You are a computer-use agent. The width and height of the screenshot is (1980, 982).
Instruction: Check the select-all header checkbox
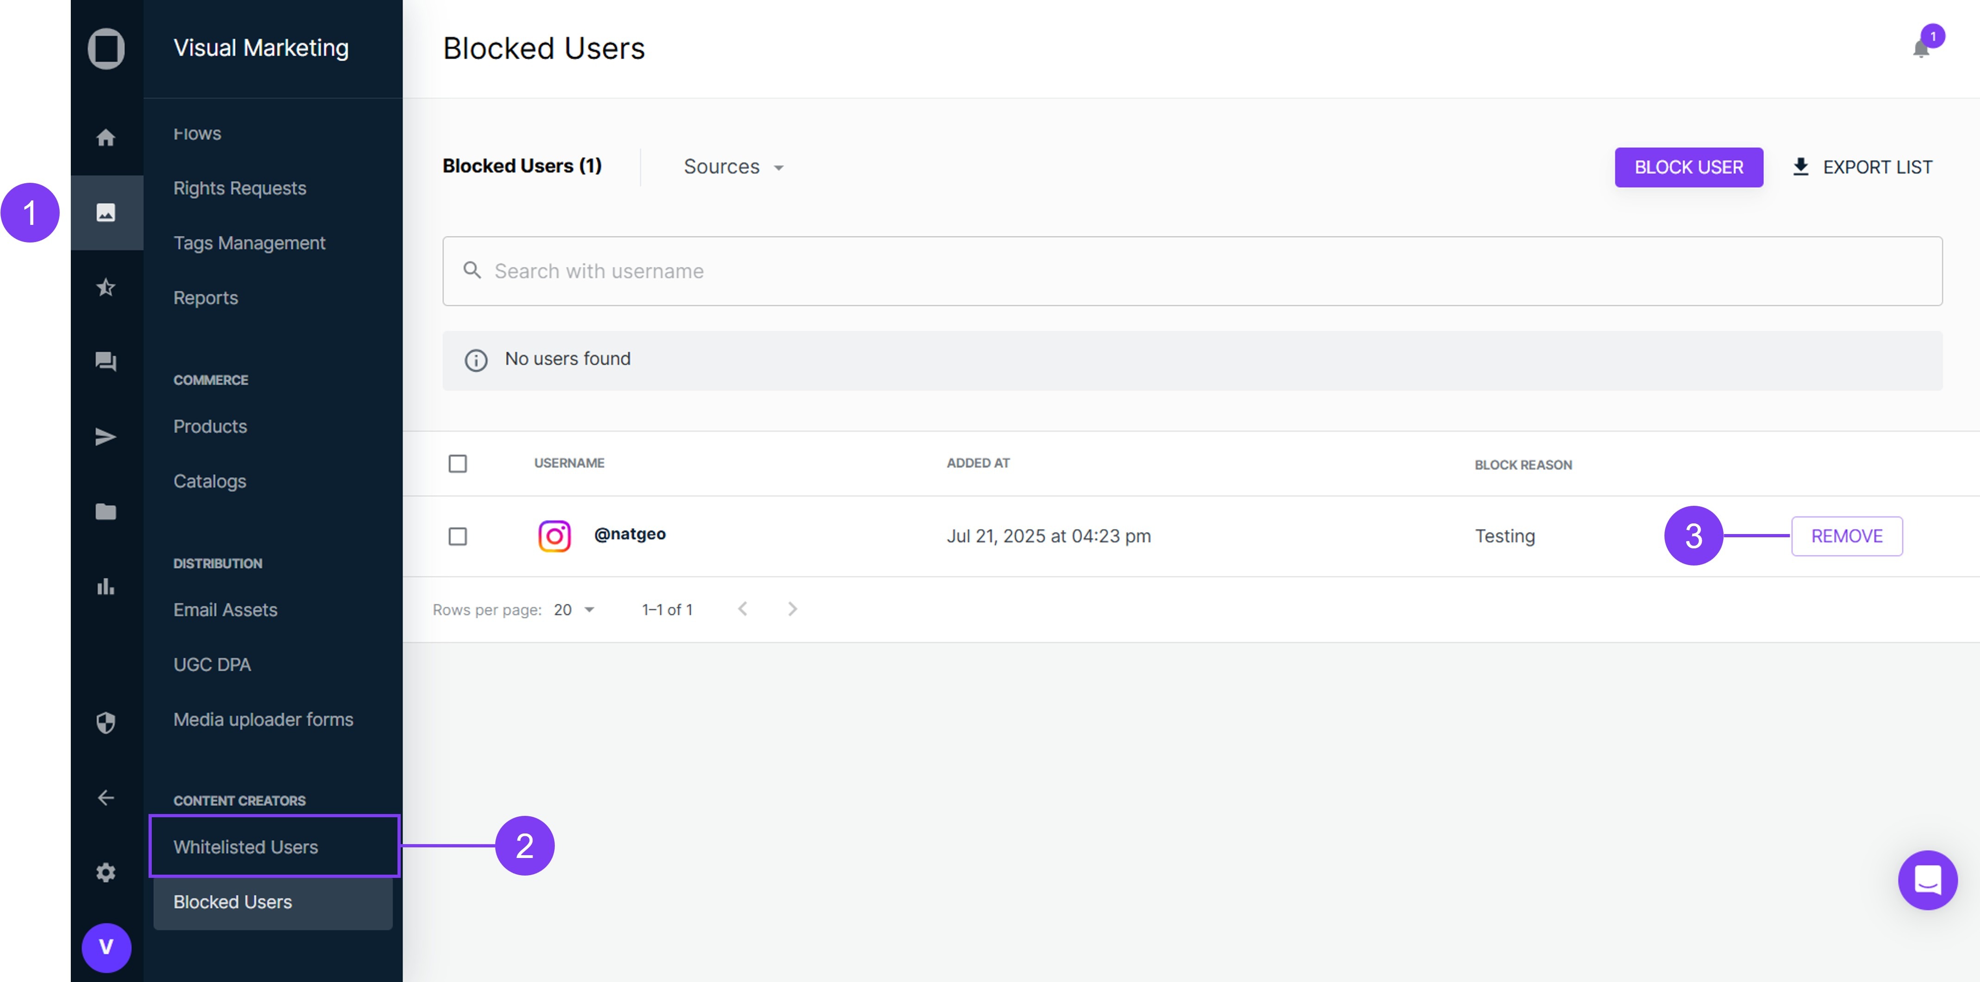[x=457, y=464]
